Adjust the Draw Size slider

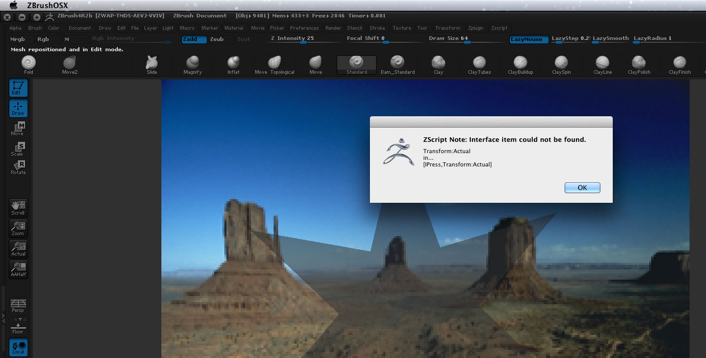point(466,39)
